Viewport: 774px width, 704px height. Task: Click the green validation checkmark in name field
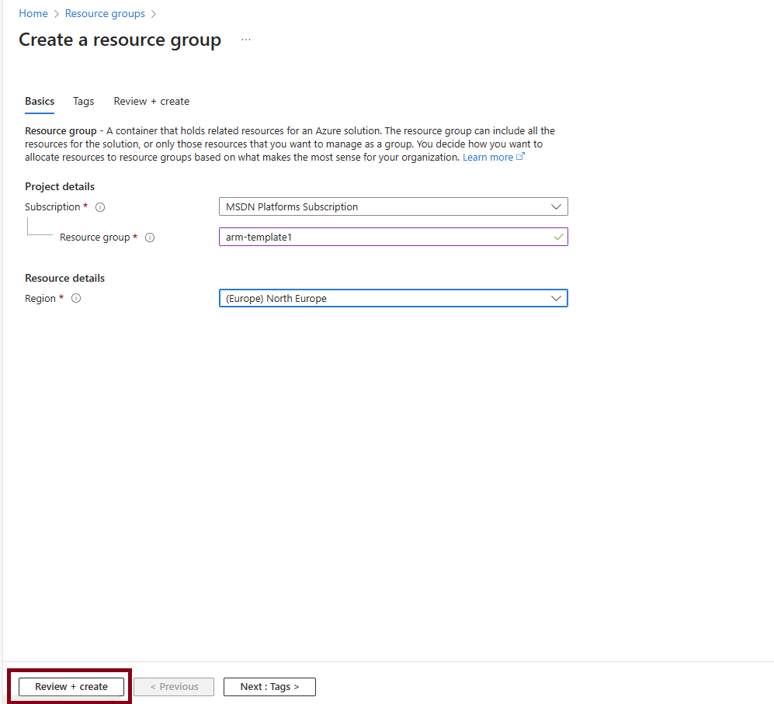[558, 237]
